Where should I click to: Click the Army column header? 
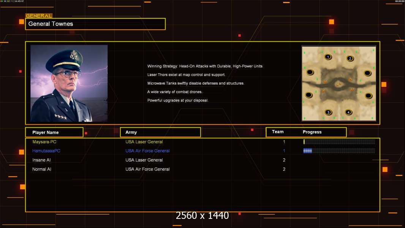point(160,132)
